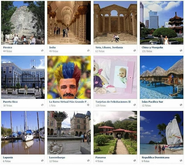
Task: Click the globe icon on Laponia album
Action: pos(42,160)
